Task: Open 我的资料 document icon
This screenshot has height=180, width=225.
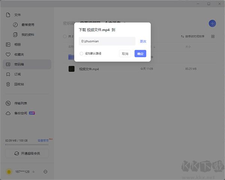Action: pyautogui.click(x=15, y=34)
